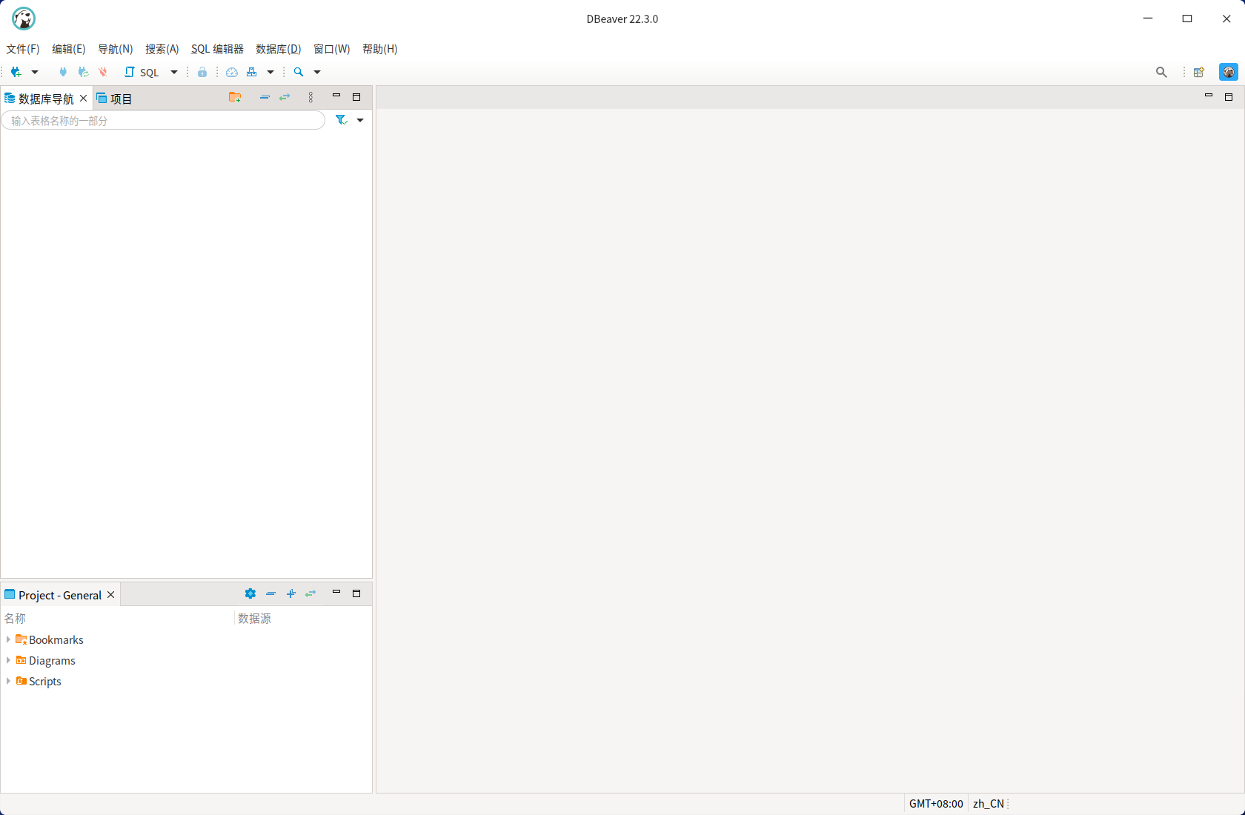The width and height of the screenshot is (1245, 815).
Task: Click the expand all plus icon in project panel
Action: point(291,593)
